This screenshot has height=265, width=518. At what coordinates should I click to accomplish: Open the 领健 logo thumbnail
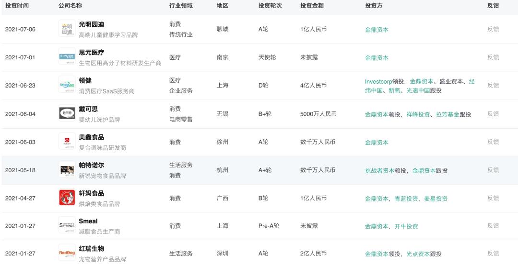click(67, 85)
